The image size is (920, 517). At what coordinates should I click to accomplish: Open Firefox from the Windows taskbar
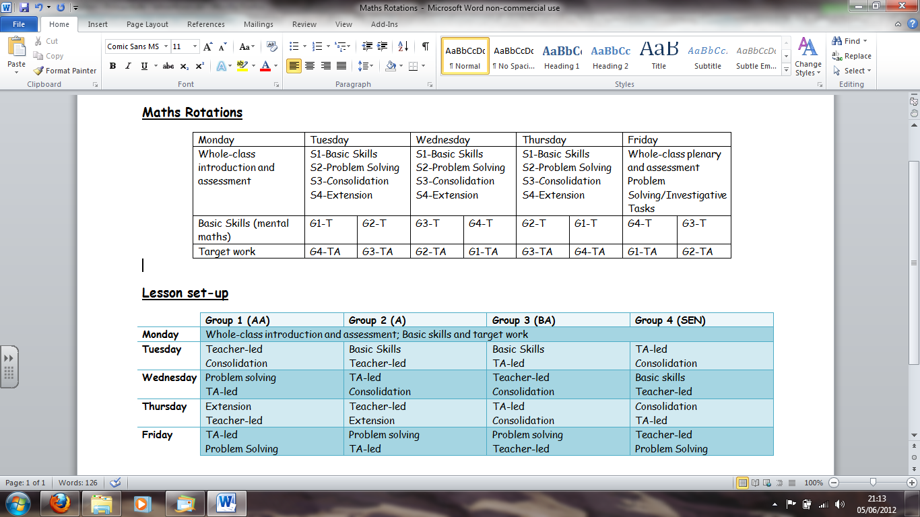point(60,503)
